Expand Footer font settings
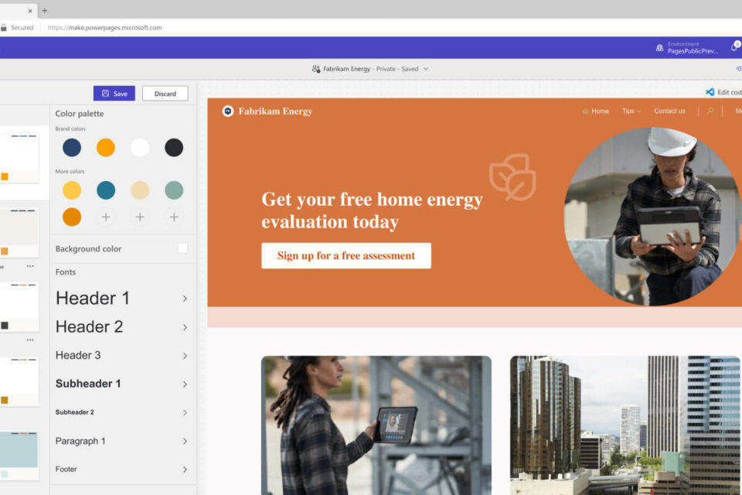The width and height of the screenshot is (742, 495). (x=185, y=469)
